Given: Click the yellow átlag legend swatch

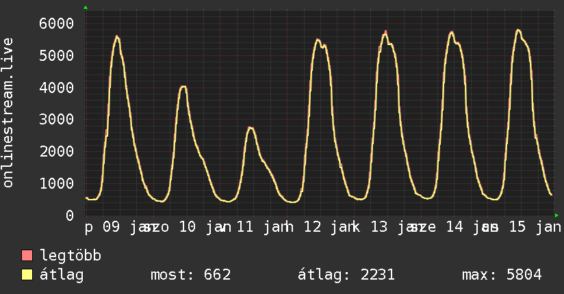Looking at the screenshot, I should (27, 275).
